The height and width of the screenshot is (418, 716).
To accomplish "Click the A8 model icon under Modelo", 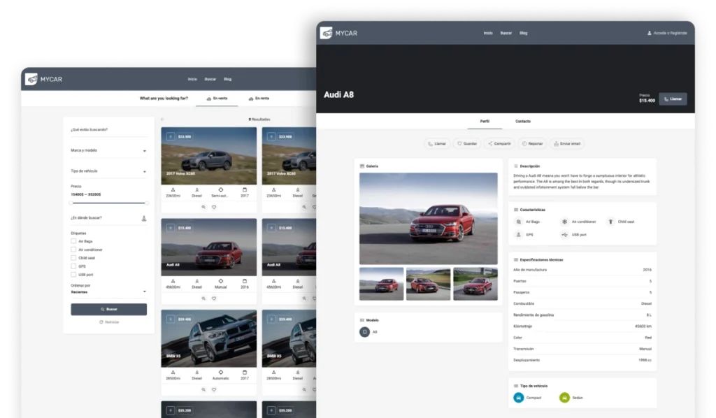I will 364,331.
